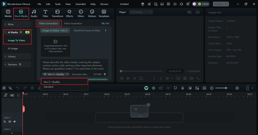The height and width of the screenshot is (135, 258).
Task: Open the Templates tab
Action: 104,14
